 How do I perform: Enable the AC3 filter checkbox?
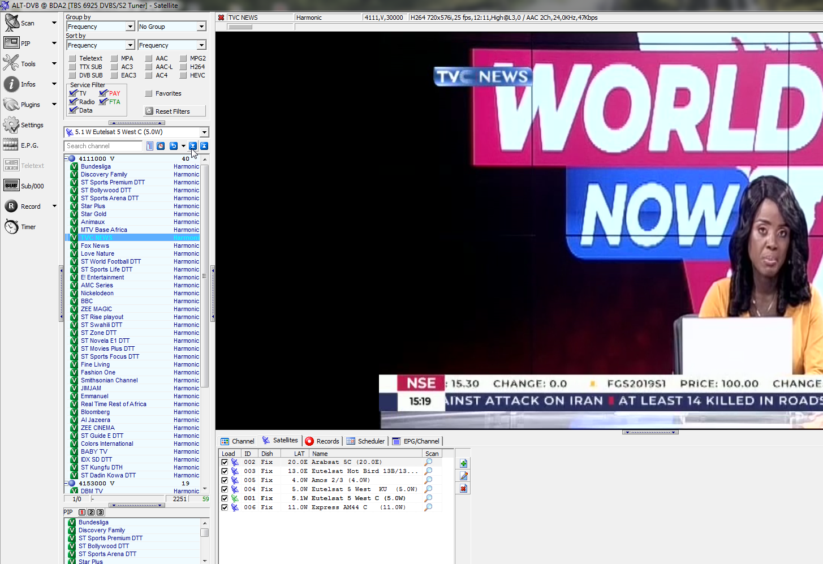(114, 67)
